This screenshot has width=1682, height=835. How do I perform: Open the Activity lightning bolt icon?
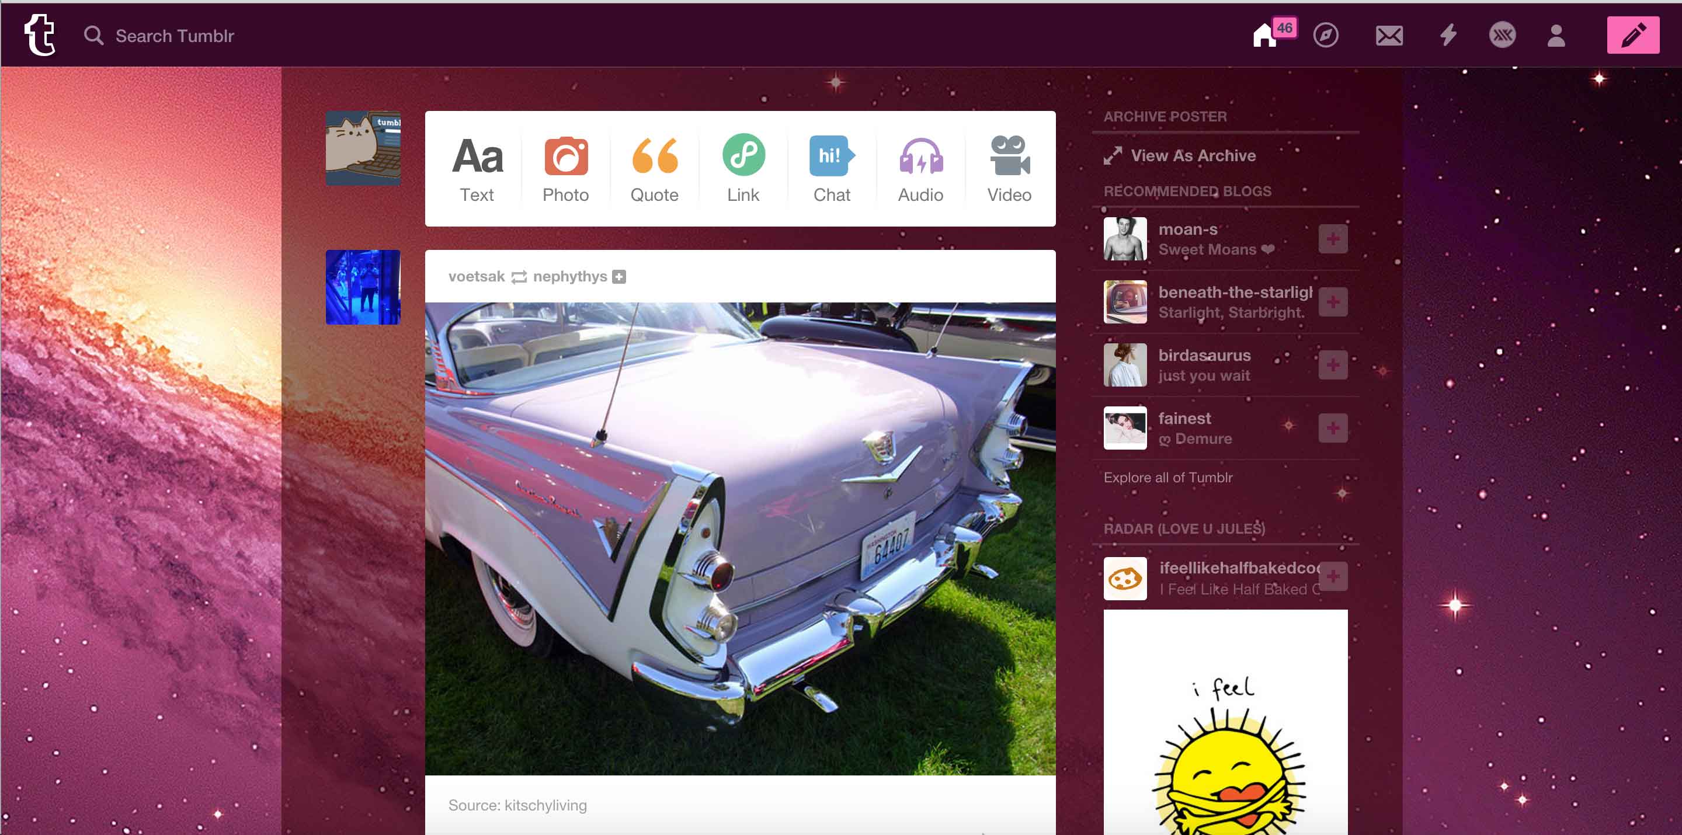1448,35
